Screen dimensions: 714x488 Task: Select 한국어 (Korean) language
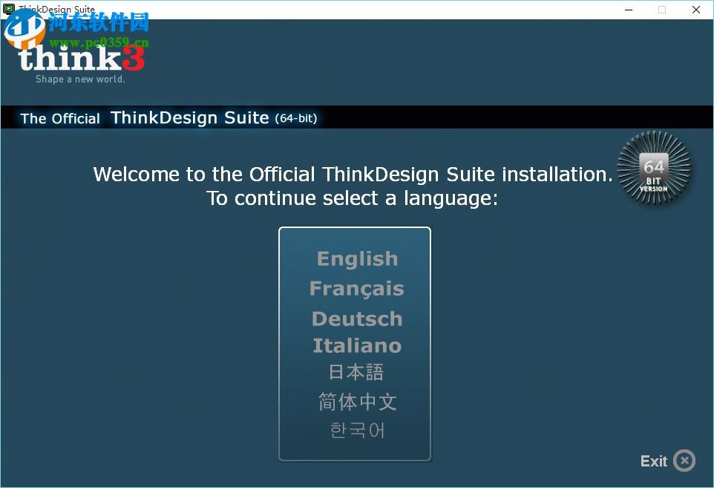click(358, 430)
